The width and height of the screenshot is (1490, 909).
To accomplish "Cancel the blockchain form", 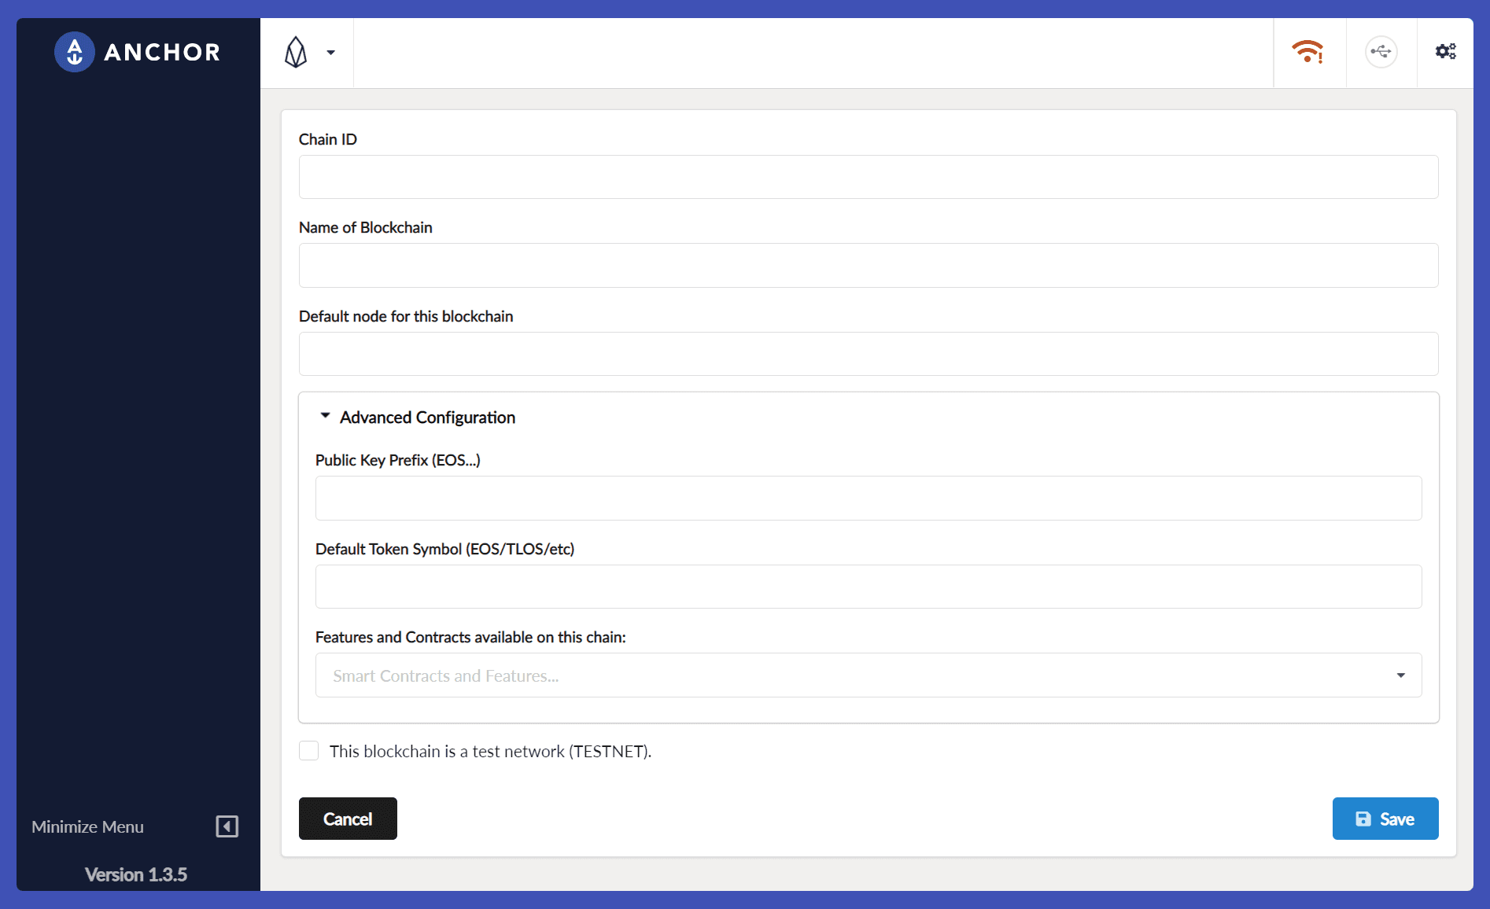I will point(348,819).
